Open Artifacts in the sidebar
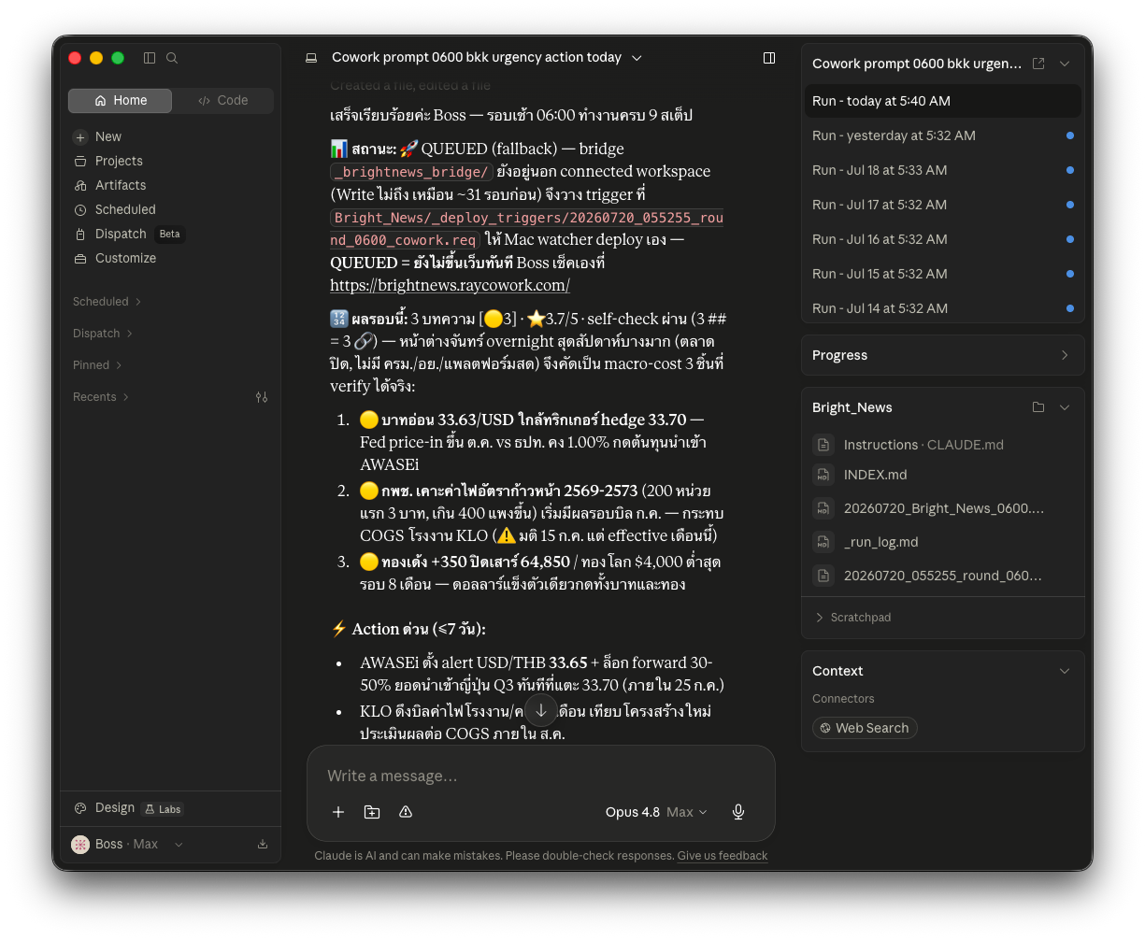This screenshot has width=1145, height=940. point(121,185)
